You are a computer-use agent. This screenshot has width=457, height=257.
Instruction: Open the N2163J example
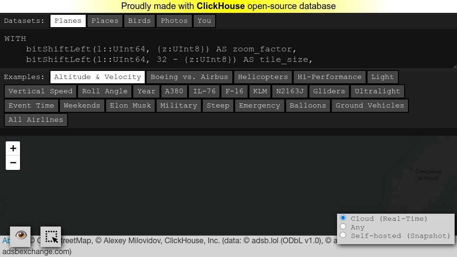pyautogui.click(x=290, y=91)
